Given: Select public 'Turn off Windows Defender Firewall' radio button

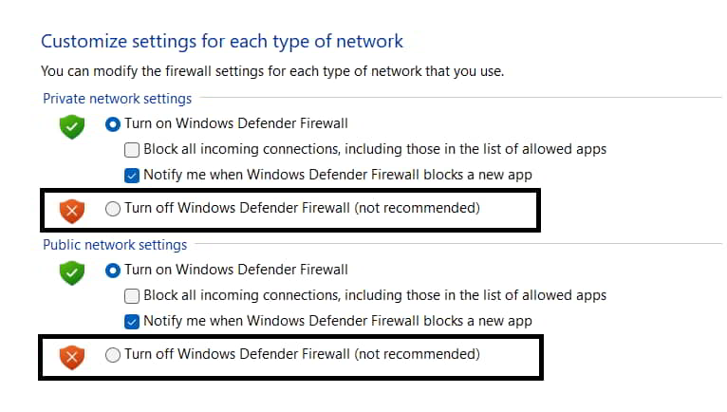Looking at the screenshot, I should tap(113, 355).
